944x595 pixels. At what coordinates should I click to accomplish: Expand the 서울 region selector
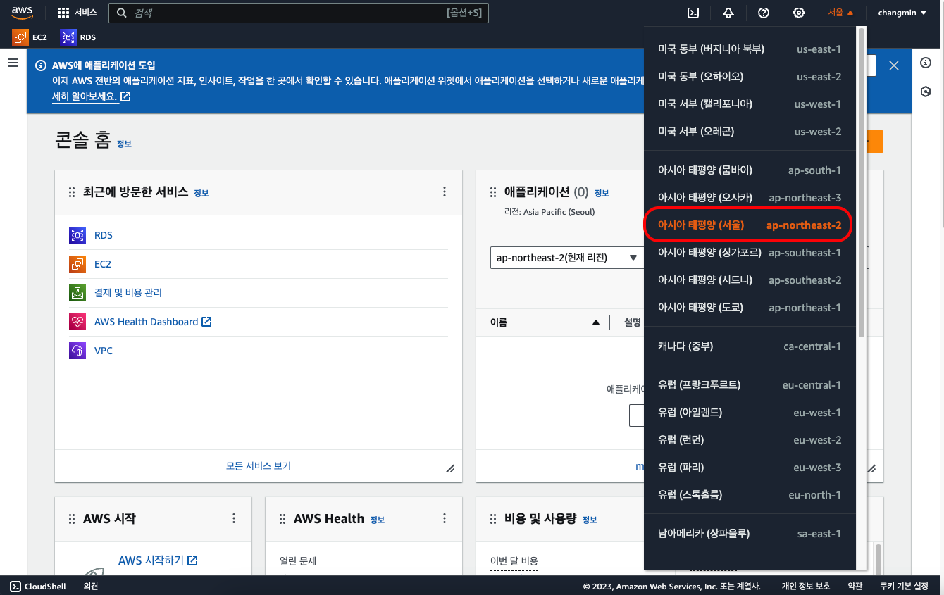click(840, 13)
